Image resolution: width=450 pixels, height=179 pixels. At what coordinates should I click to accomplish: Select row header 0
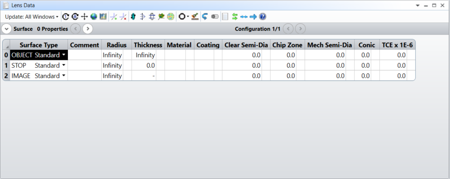tap(6, 55)
